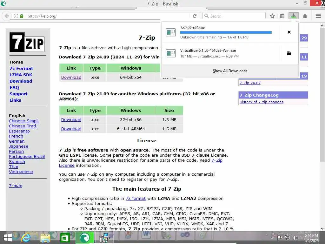Open the 7z format features link
Screen dimensions: 325x244
[136, 199]
